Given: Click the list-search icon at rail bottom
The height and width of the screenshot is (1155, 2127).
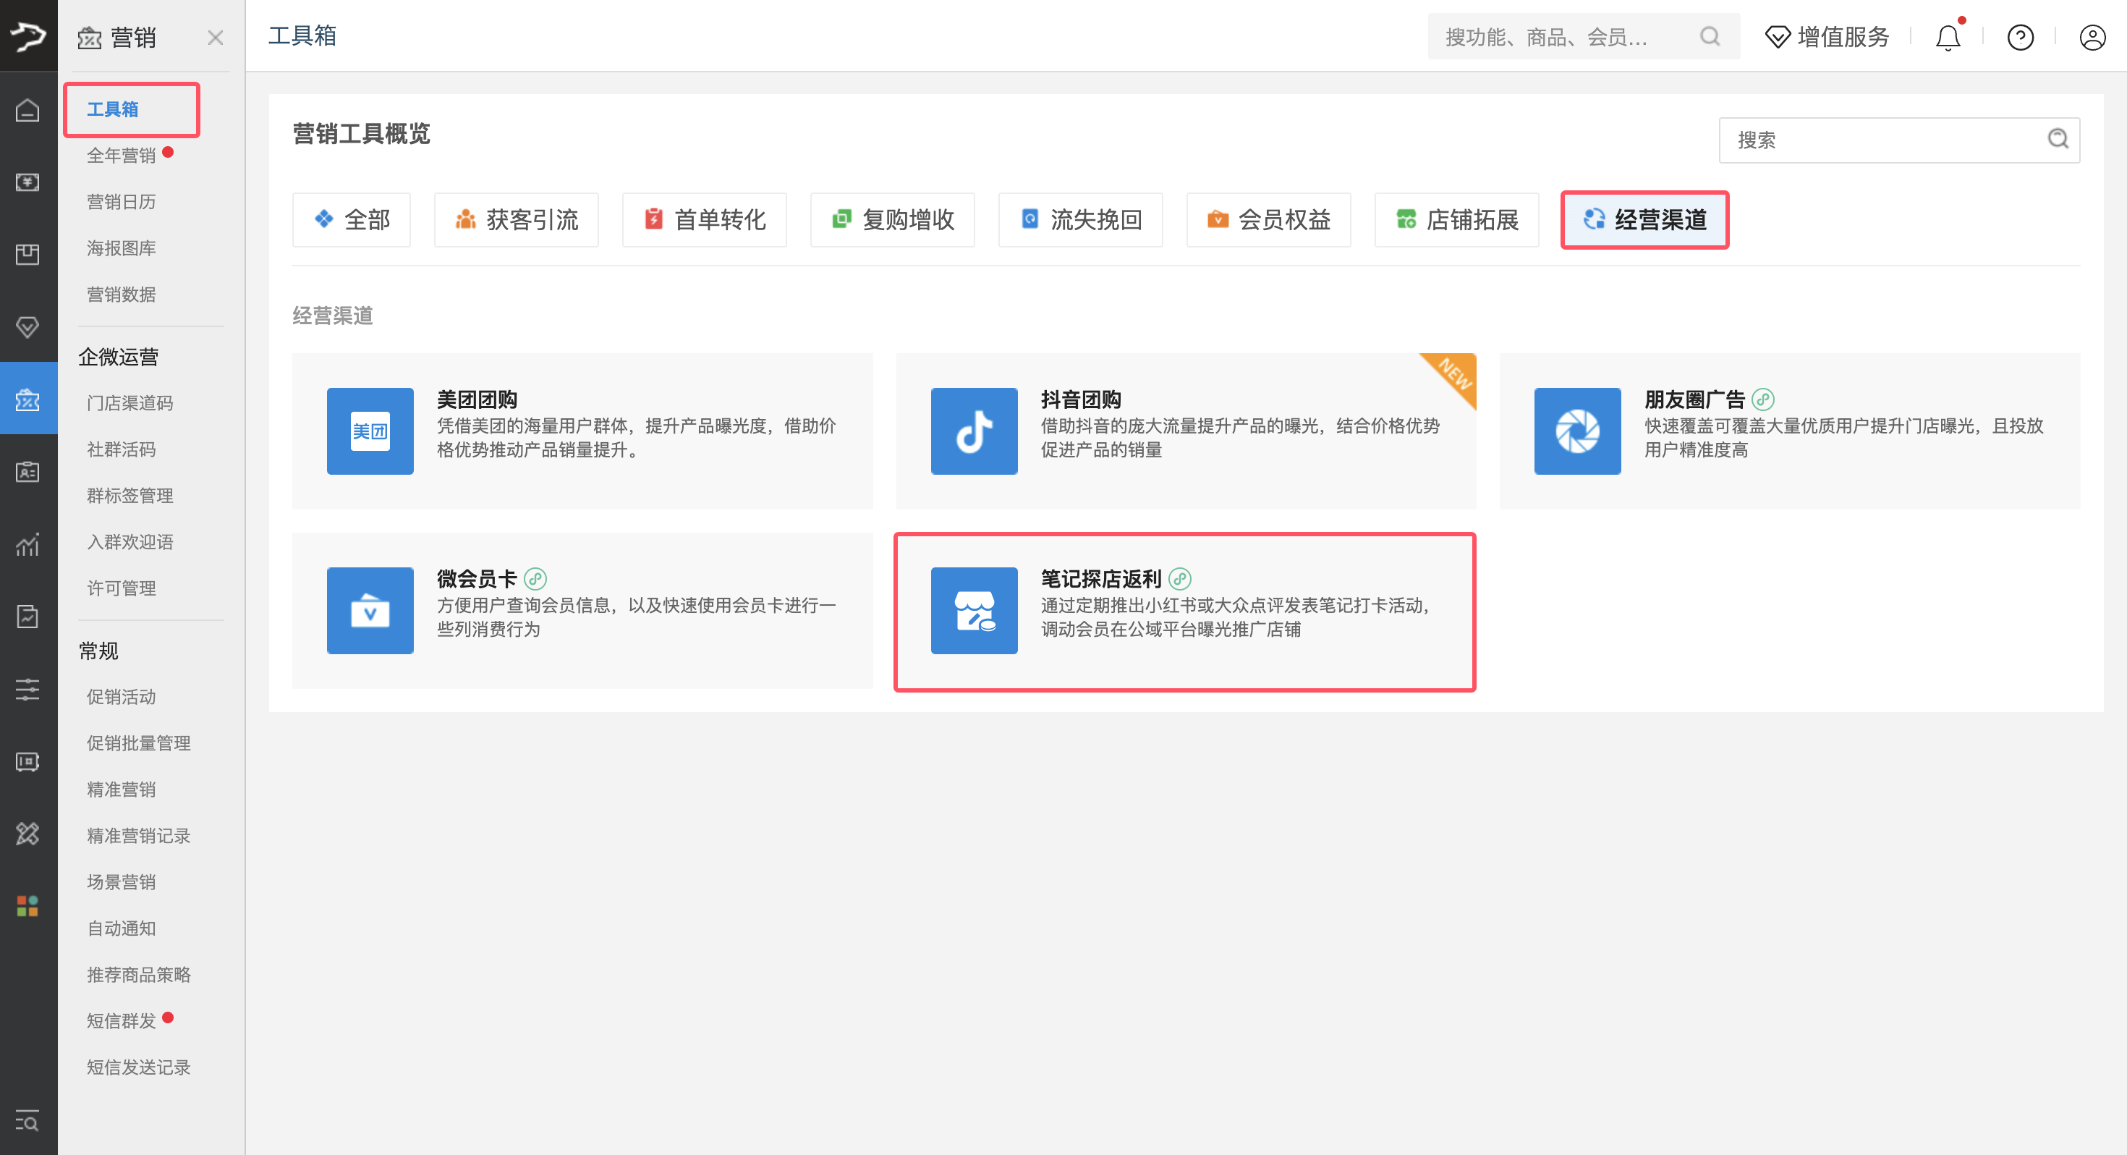Looking at the screenshot, I should pos(27,1122).
